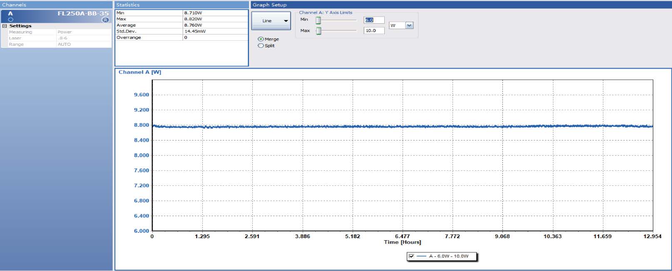Image resolution: width=672 pixels, height=271 pixels.
Task: Click the Overrange statistics row
Action: (x=148, y=37)
